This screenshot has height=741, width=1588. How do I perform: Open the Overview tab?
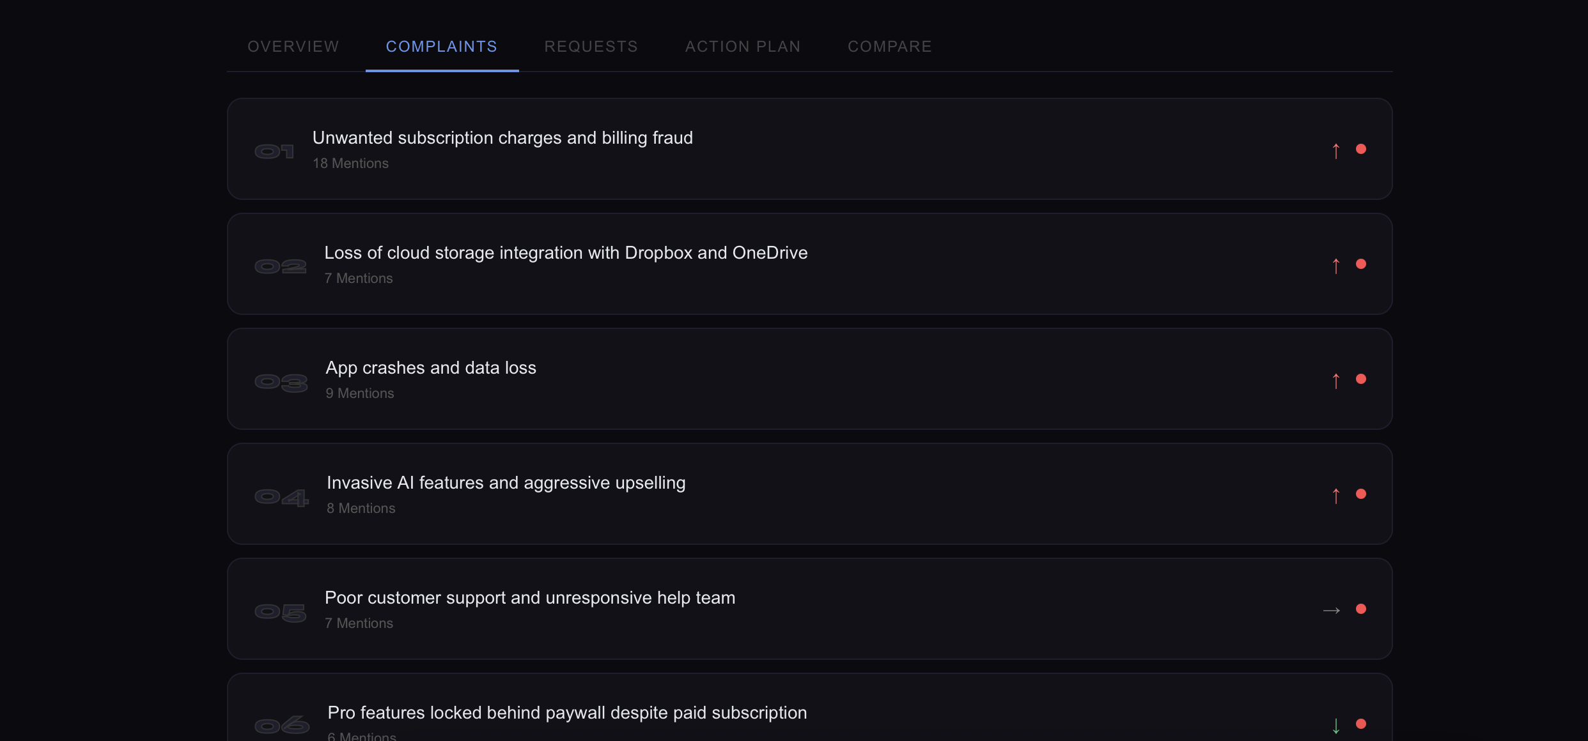coord(293,47)
